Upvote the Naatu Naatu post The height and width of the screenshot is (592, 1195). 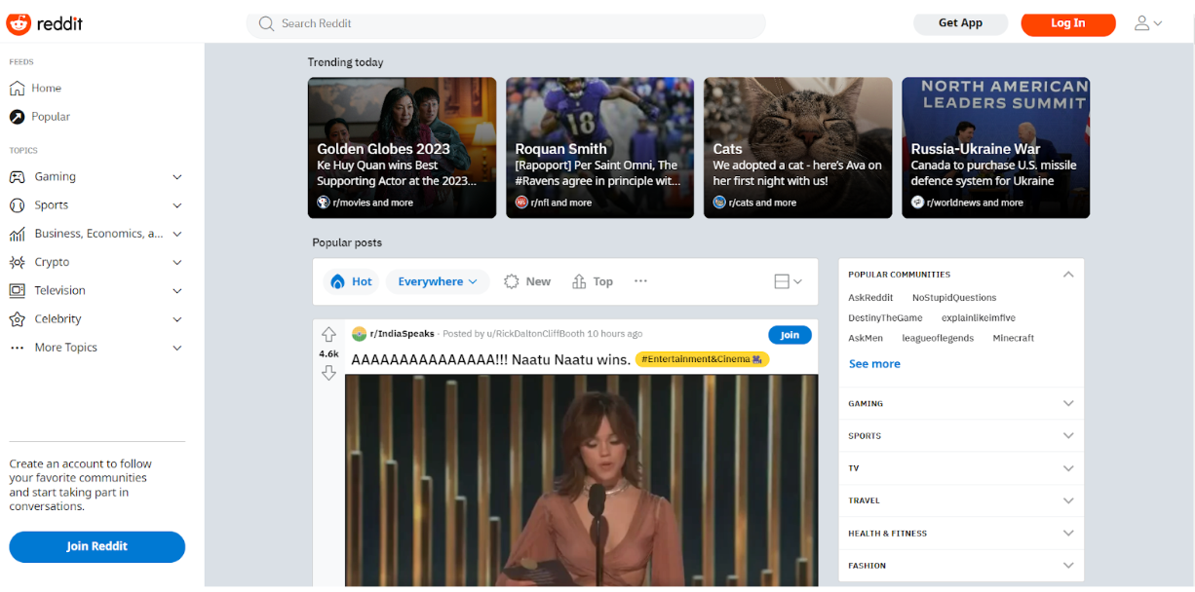328,335
